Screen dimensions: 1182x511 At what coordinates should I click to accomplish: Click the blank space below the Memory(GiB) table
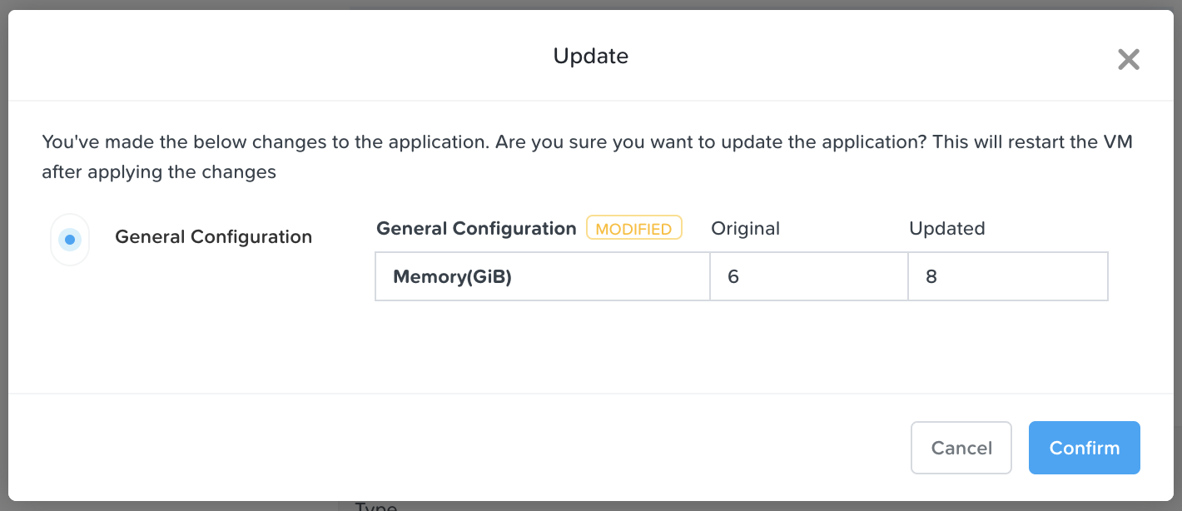point(741,345)
